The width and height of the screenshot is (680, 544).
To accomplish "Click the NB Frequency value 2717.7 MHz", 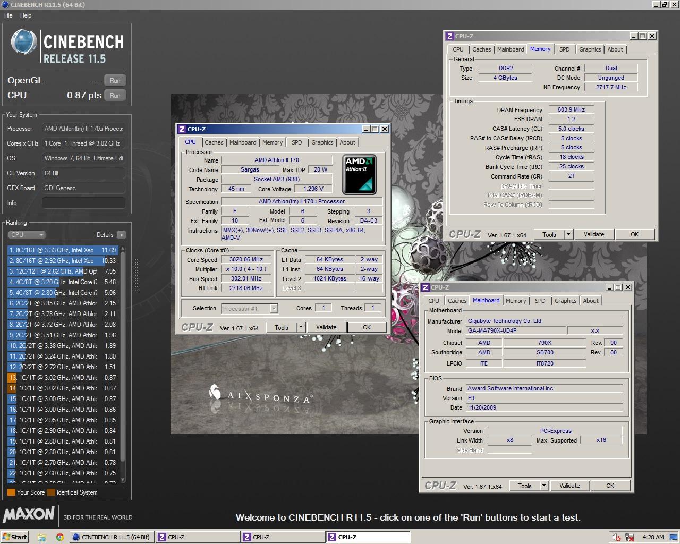I will [611, 87].
